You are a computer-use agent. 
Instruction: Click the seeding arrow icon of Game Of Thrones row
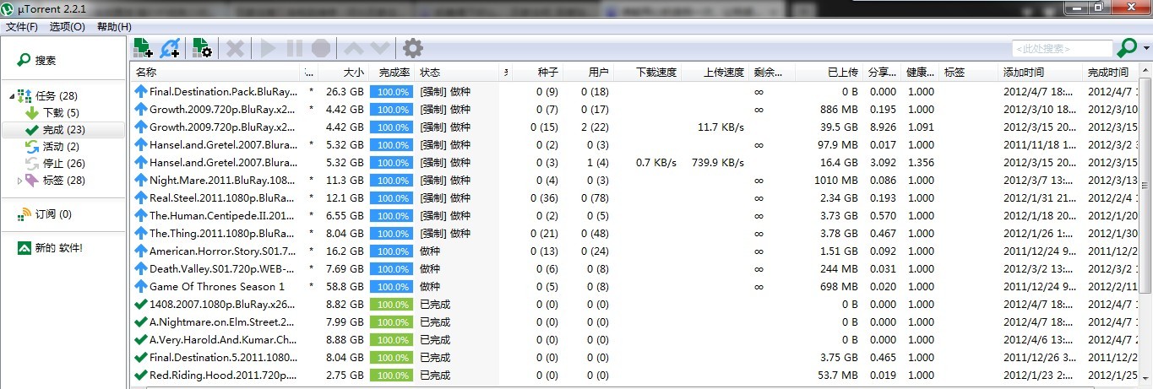[x=140, y=286]
